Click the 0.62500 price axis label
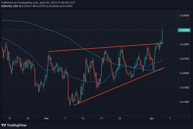193x129 pixels. point(184,59)
